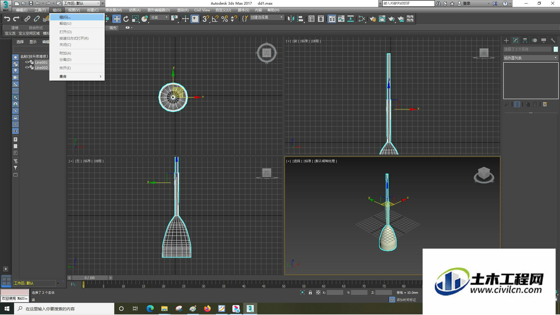560x315 pixels.
Task: Open Render Setup teapot icon
Action: [x=372, y=19]
